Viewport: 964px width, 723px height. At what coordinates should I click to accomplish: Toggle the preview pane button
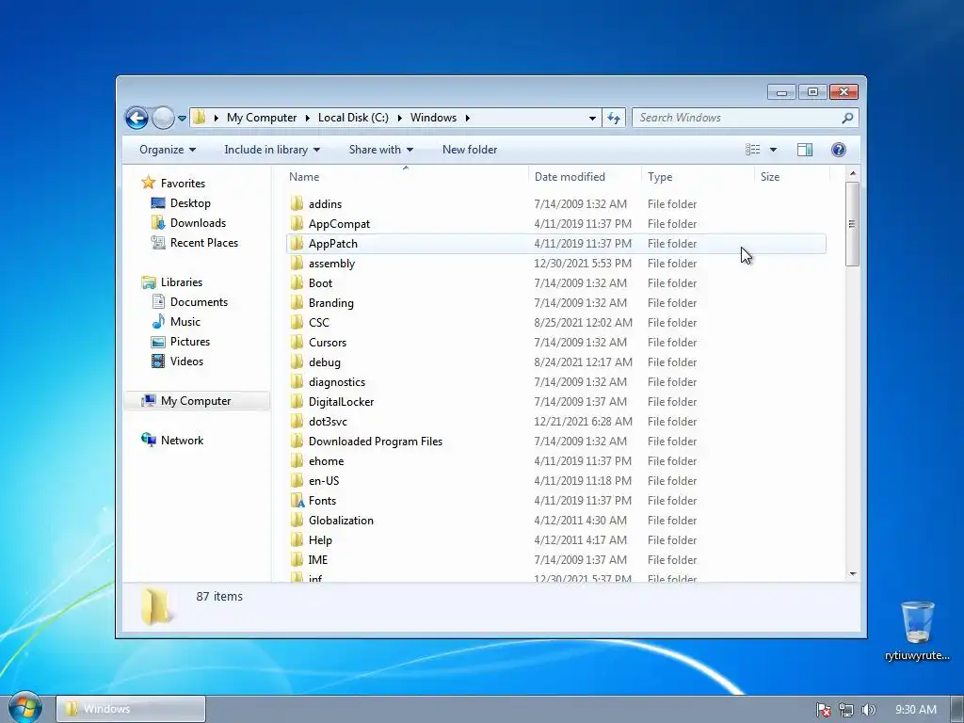[x=805, y=150]
